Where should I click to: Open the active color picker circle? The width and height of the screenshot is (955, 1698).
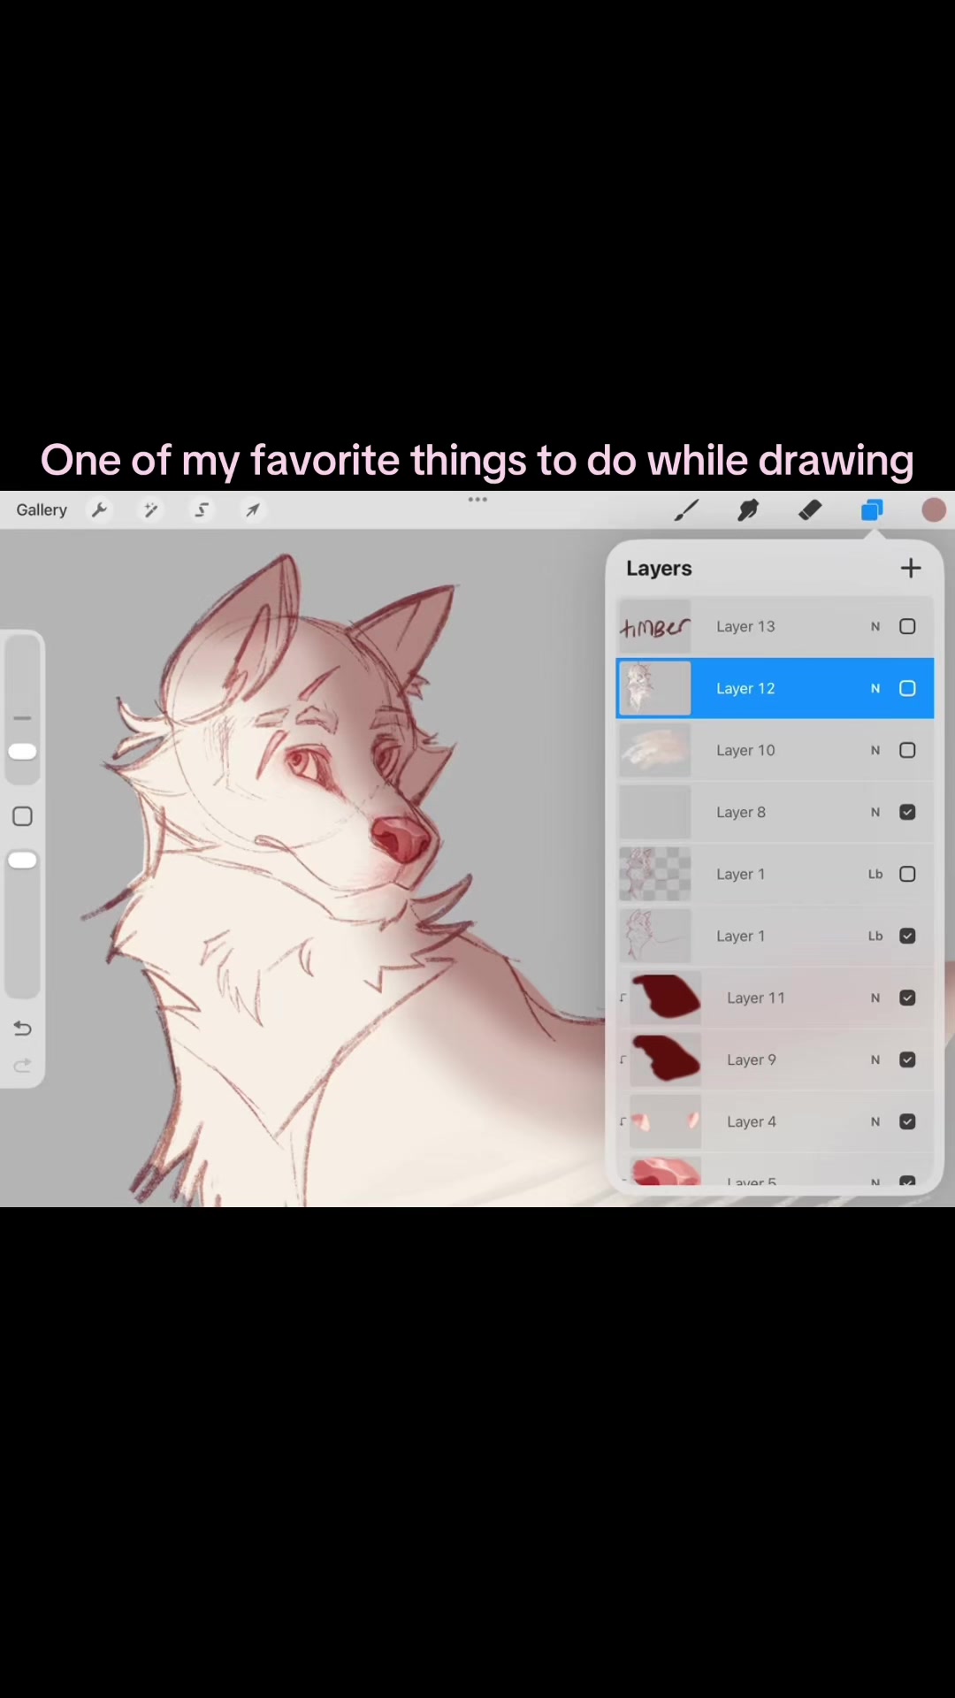tap(934, 510)
